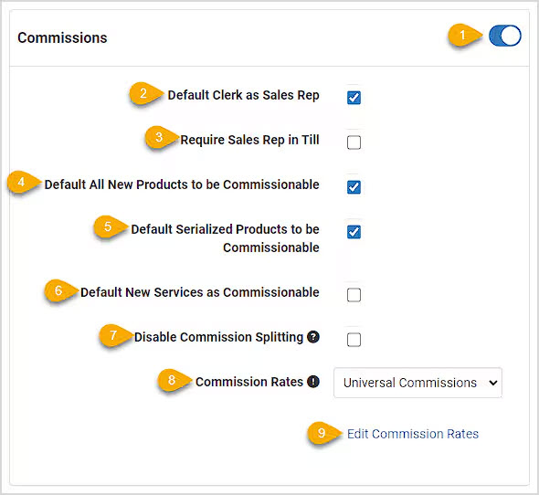The image size is (539, 495).
Task: Click the orange callout marker 4
Action: pyautogui.click(x=23, y=182)
